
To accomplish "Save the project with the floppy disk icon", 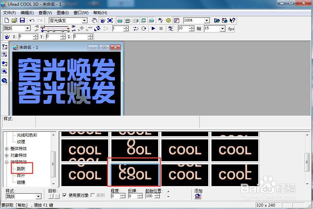I will click(x=22, y=20).
